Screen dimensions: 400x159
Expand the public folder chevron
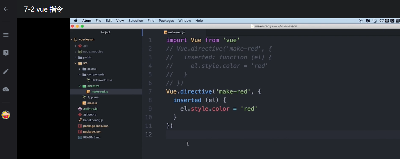coord(76,57)
